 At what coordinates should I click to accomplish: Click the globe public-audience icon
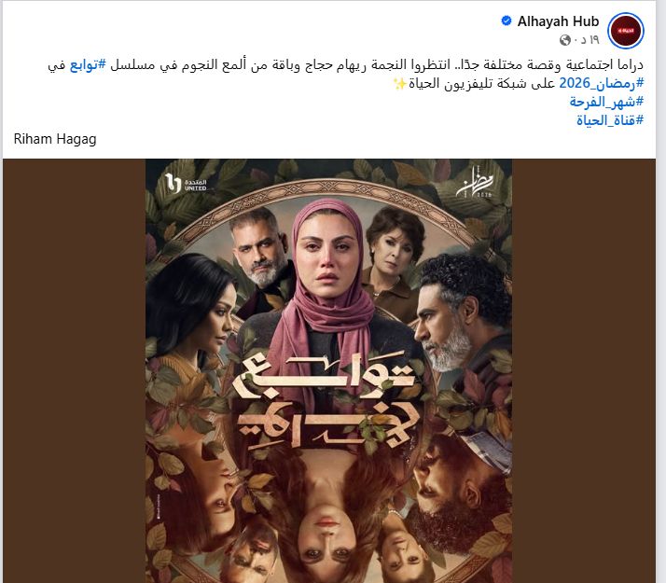pos(565,40)
